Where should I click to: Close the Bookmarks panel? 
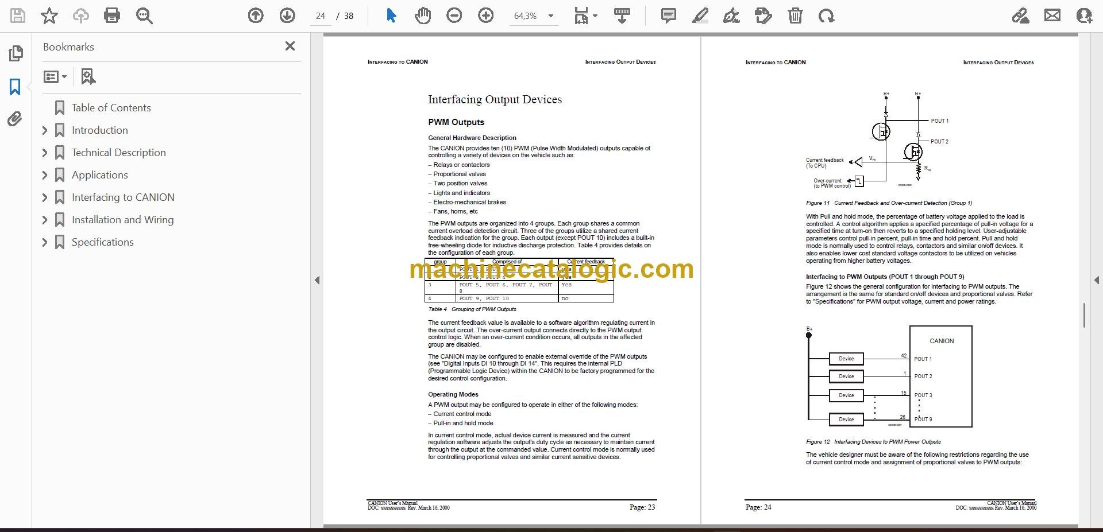point(290,46)
